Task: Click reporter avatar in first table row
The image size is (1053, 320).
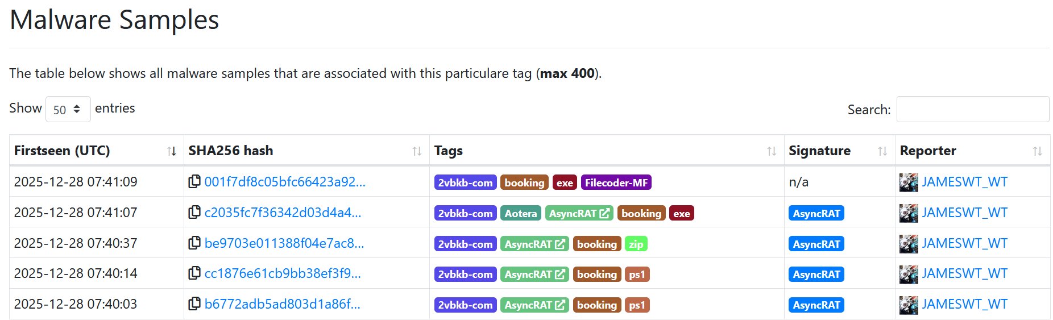Action: point(909,182)
